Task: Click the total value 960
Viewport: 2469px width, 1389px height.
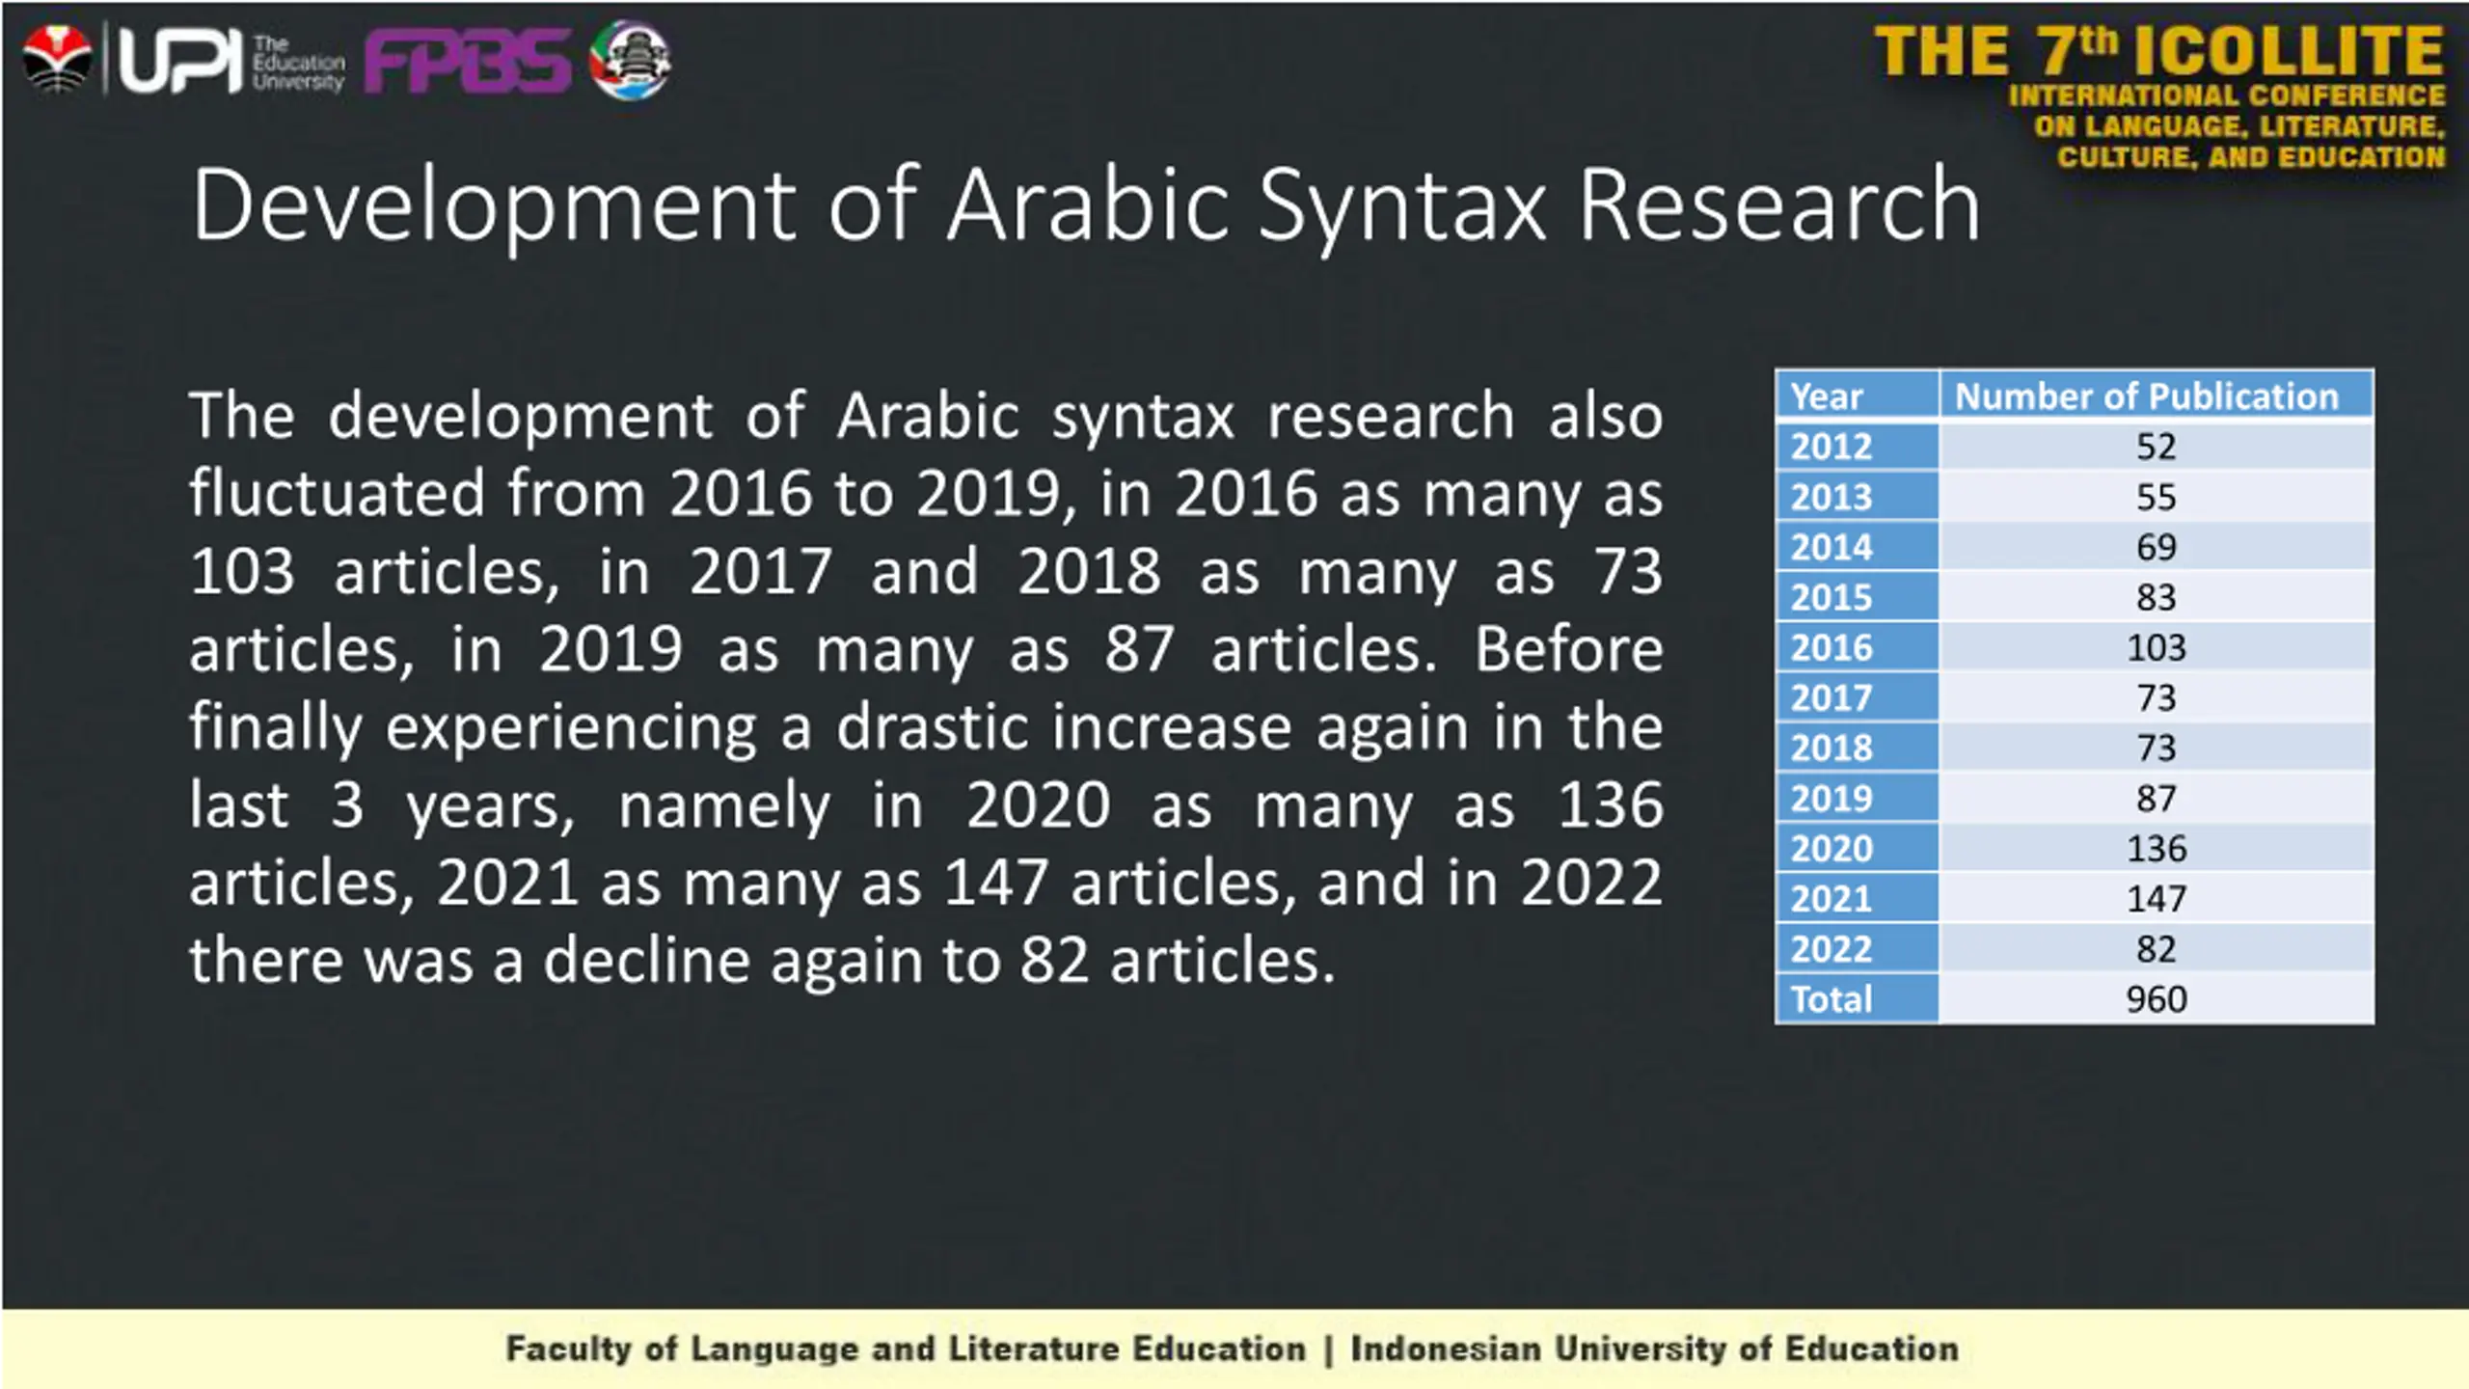Action: 2156,999
